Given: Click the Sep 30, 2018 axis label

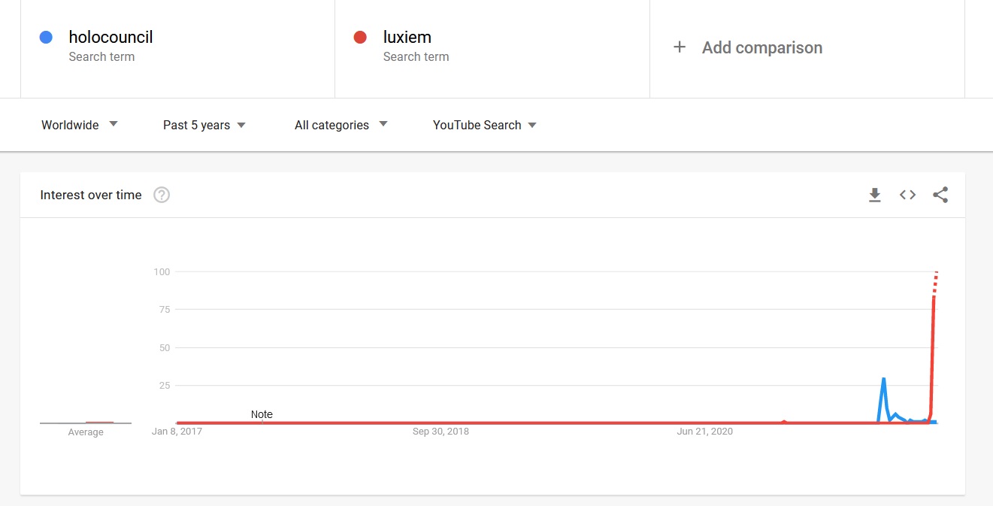Looking at the screenshot, I should tap(440, 432).
